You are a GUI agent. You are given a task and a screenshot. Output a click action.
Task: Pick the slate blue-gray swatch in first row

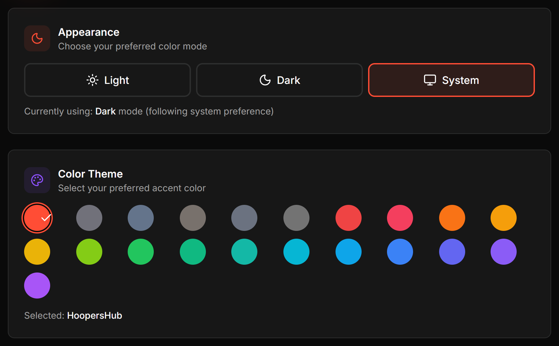point(141,218)
